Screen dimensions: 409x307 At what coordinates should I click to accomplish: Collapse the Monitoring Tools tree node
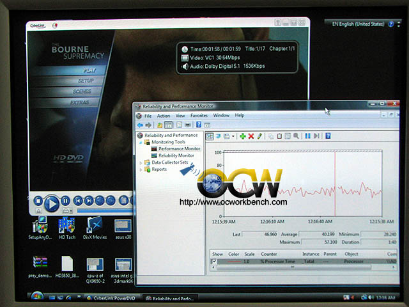141,142
